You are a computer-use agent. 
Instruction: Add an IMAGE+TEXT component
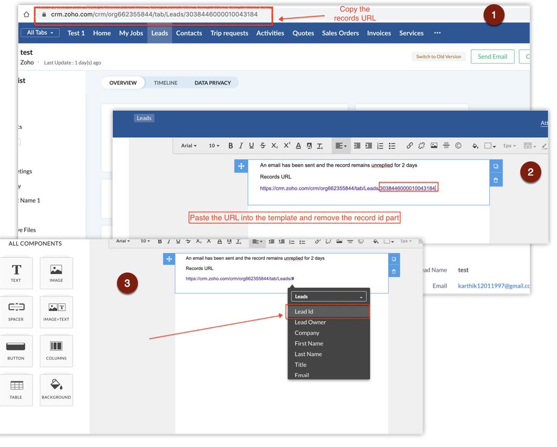[x=56, y=312]
